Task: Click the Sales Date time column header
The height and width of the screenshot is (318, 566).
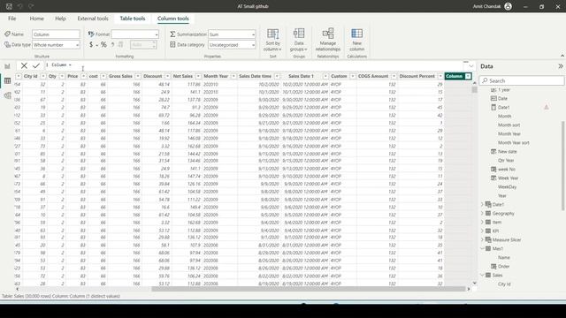Action: [255, 76]
